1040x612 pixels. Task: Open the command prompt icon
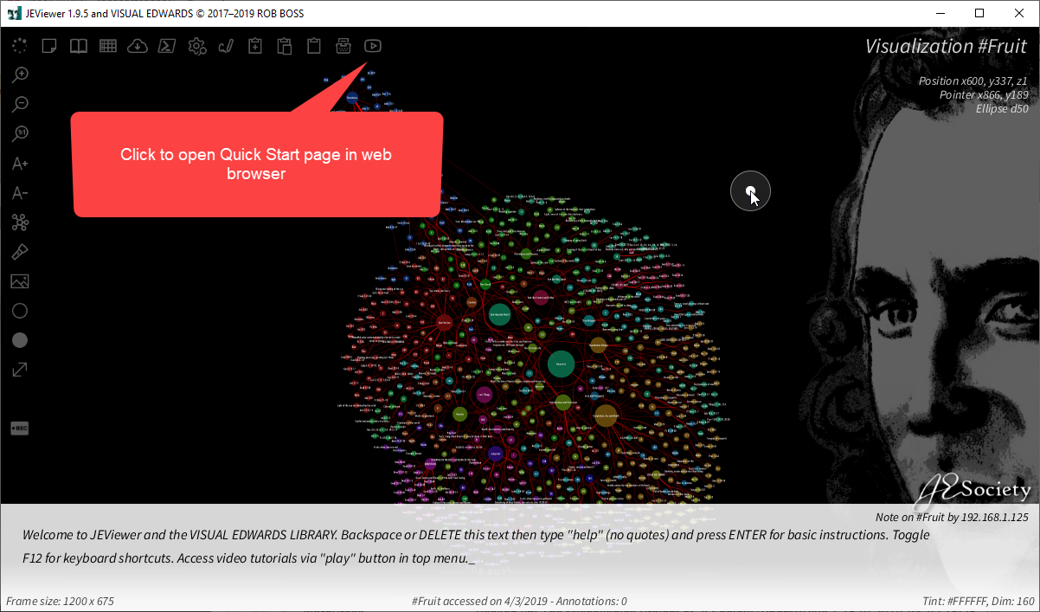[167, 46]
